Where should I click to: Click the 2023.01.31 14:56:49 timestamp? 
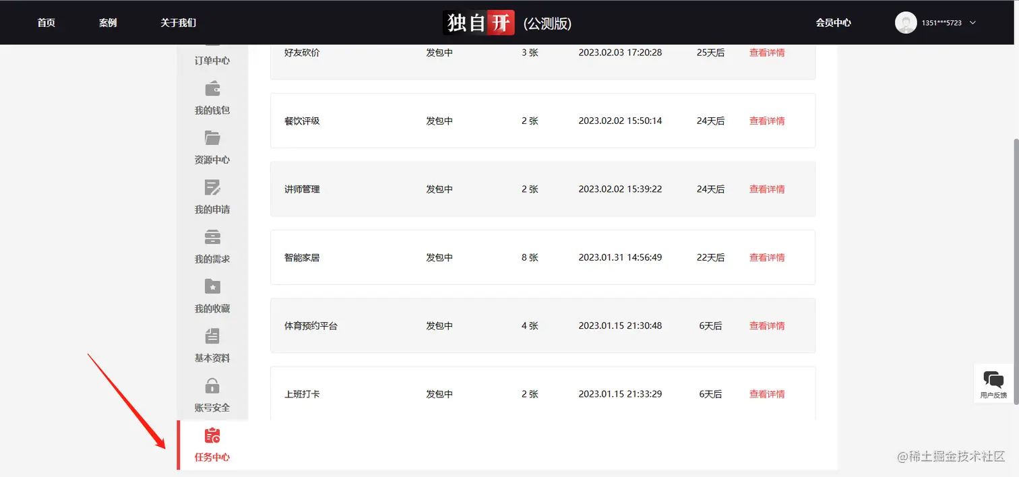620,257
